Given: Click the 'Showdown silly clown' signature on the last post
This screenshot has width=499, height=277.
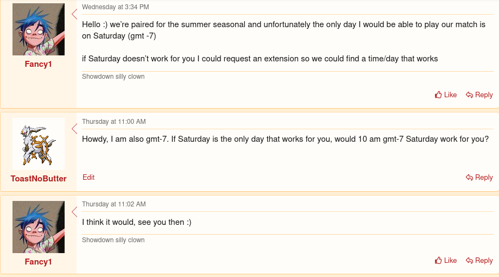Looking at the screenshot, I should 113,240.
